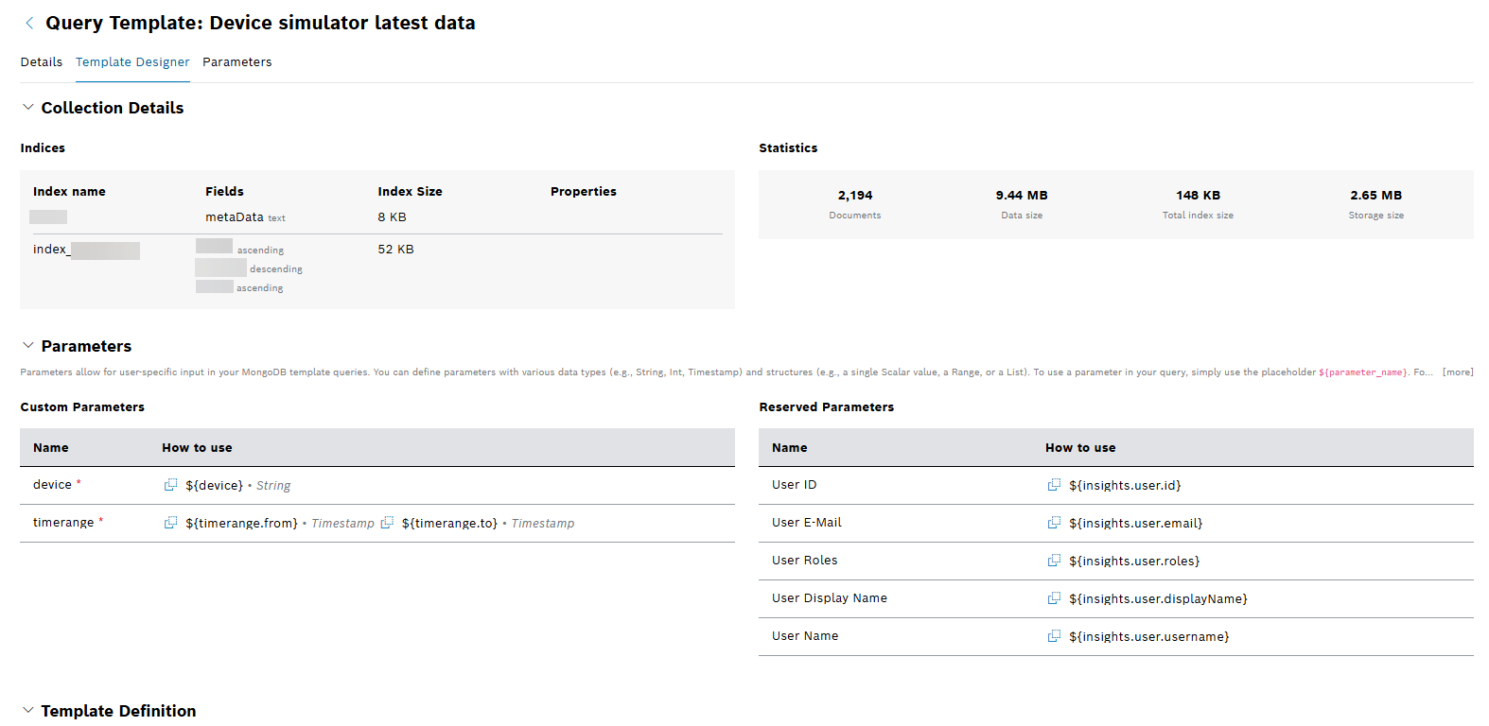Click the User E-Mail reserved parameter

coord(807,523)
